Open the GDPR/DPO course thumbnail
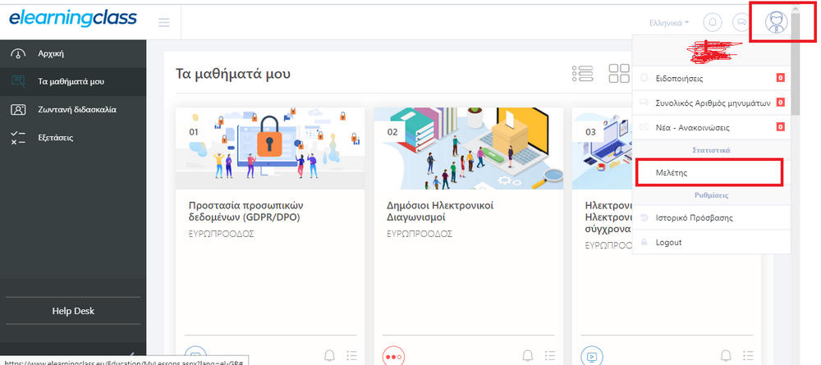The image size is (821, 365). (x=270, y=148)
